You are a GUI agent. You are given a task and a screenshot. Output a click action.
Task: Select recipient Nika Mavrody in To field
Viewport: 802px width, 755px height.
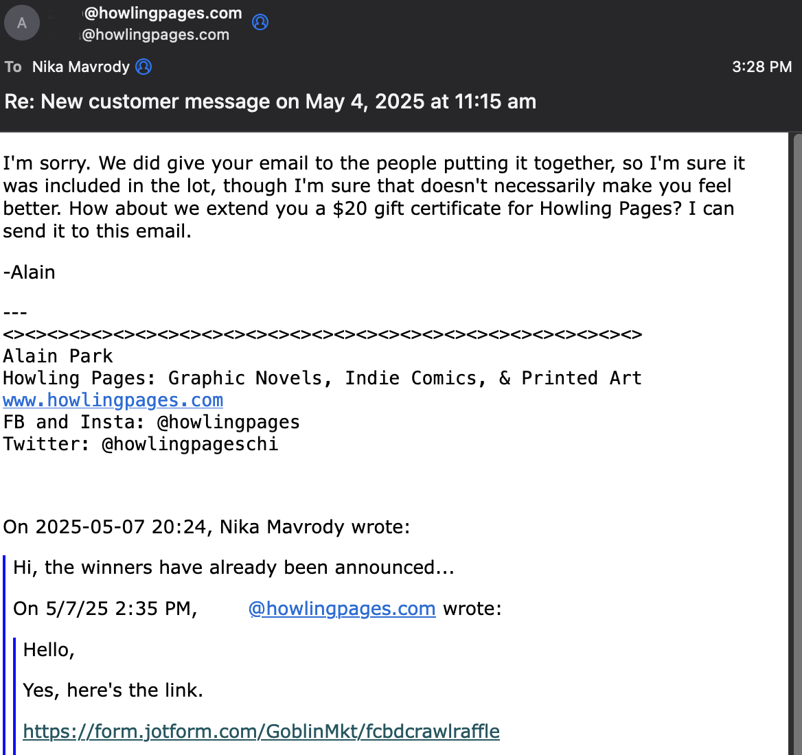[x=81, y=67]
